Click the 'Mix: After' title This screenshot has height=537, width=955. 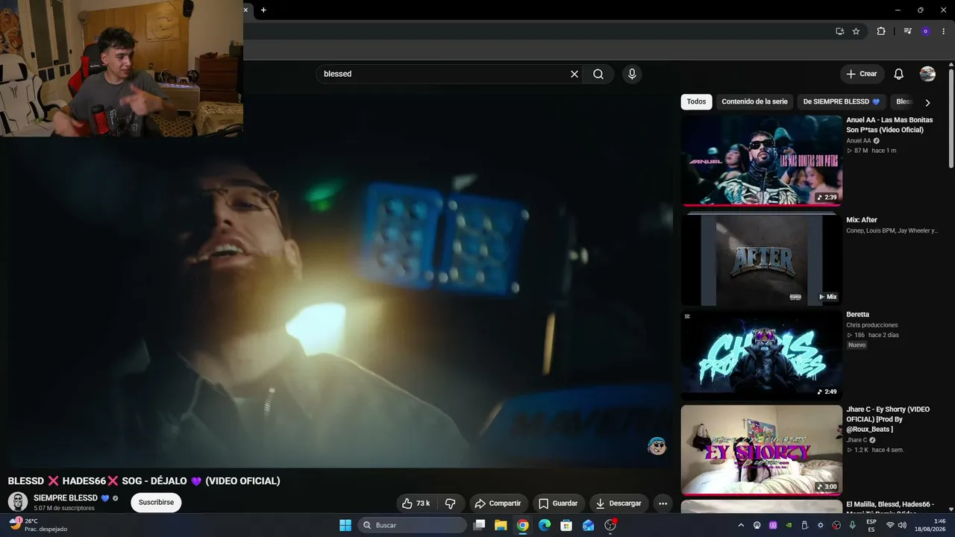pos(862,220)
